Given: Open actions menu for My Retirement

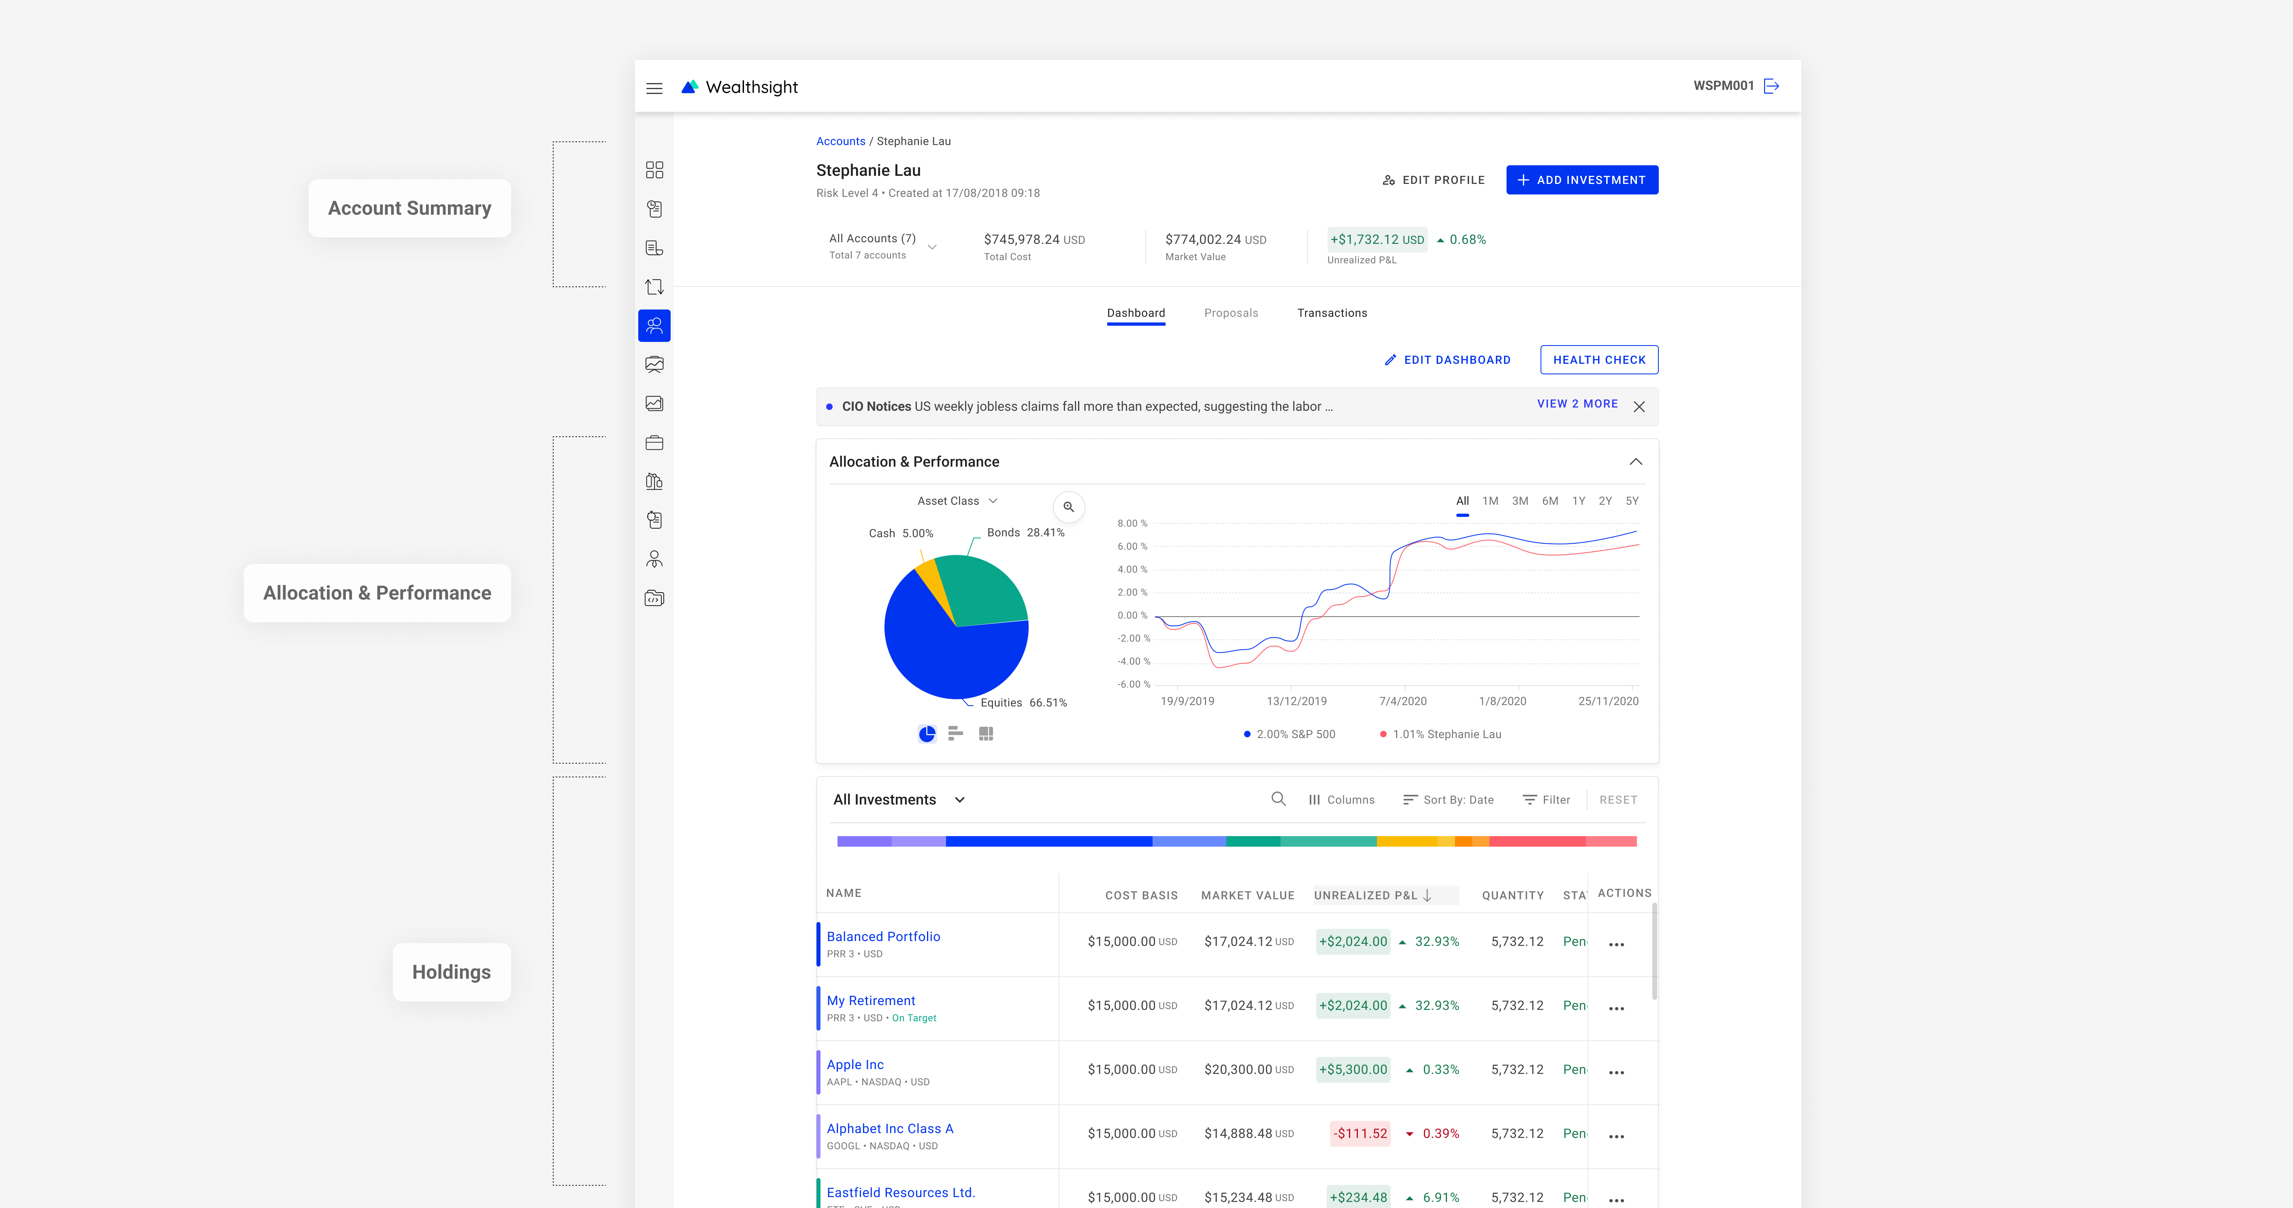Looking at the screenshot, I should (x=1617, y=1009).
